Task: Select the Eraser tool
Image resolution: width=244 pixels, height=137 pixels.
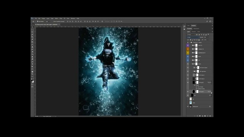Action: (x=32, y=52)
